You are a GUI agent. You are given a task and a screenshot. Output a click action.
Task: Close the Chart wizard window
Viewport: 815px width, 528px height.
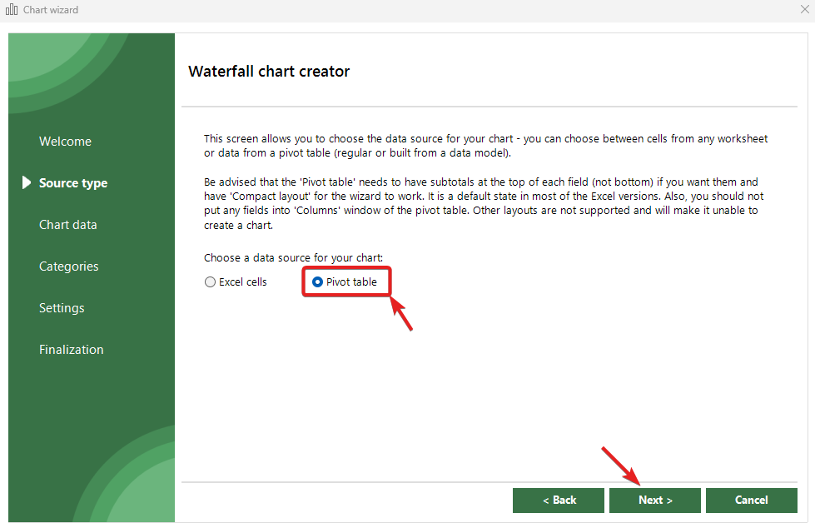[x=804, y=10]
